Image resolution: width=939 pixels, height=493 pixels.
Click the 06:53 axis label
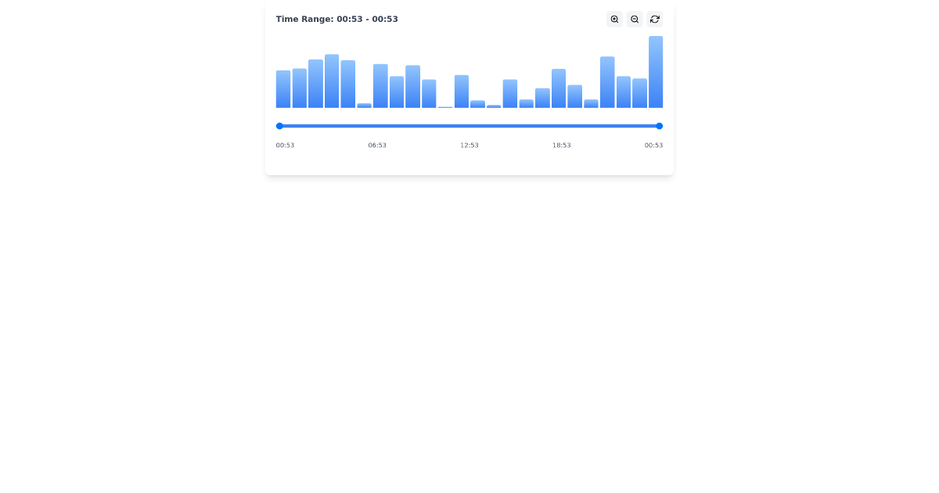point(378,145)
